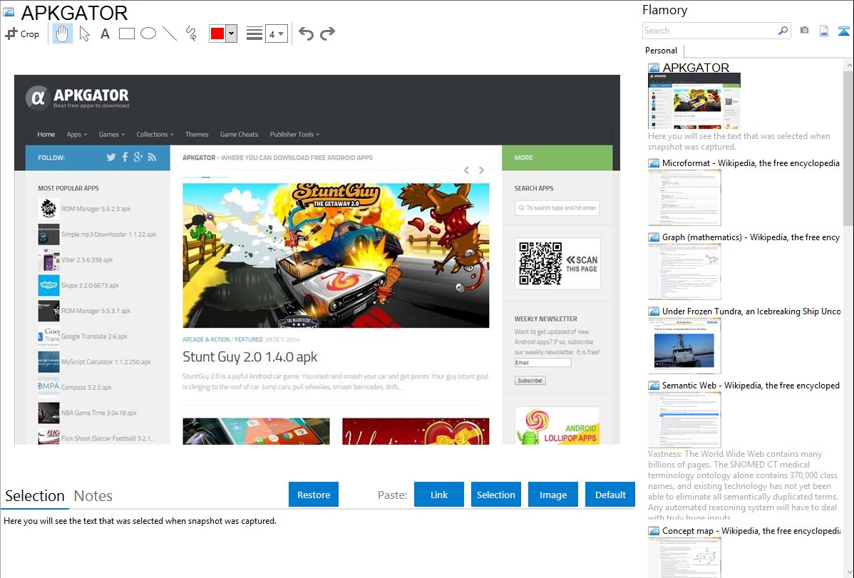Go to next featured slide arrow

coord(481,170)
